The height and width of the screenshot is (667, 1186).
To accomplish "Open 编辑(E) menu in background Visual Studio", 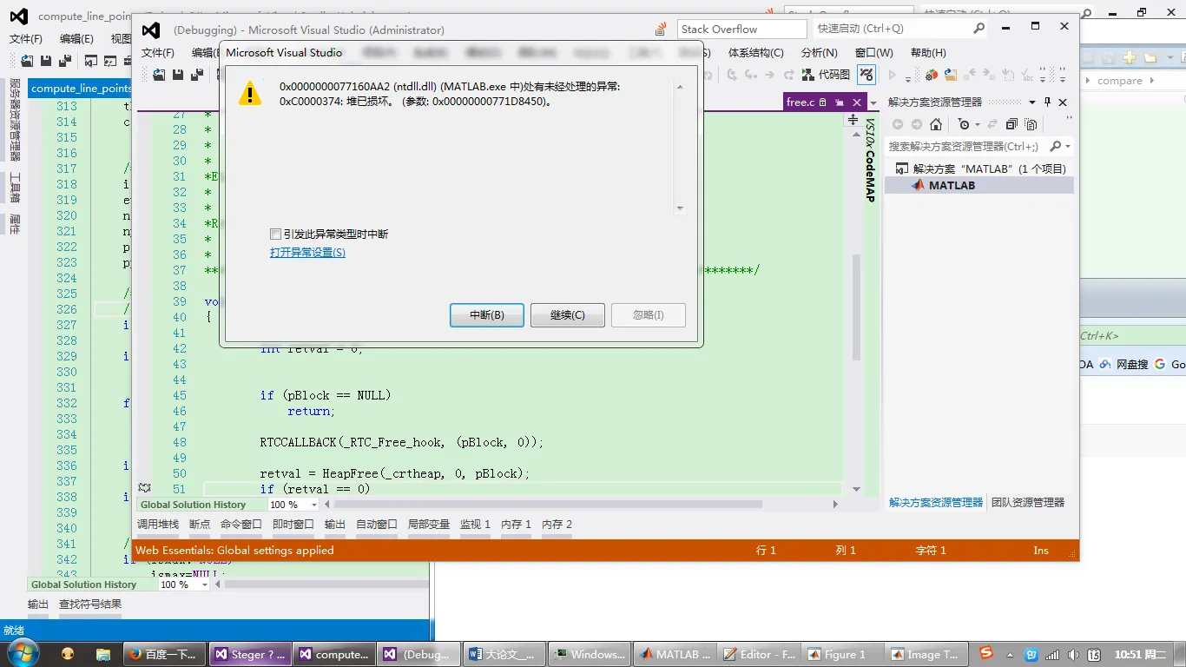I will tap(76, 39).
